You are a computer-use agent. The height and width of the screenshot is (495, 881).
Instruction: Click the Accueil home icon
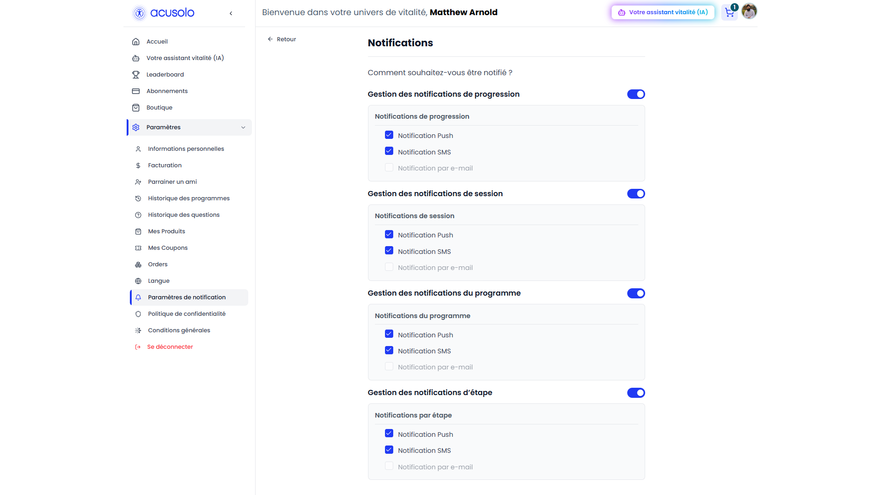point(136,42)
